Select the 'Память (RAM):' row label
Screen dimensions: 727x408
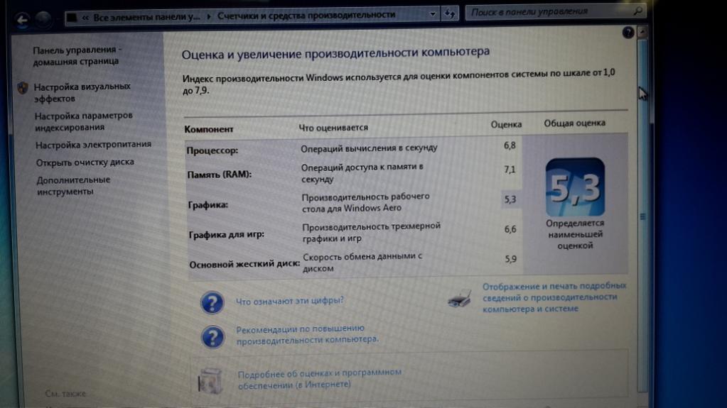click(220, 175)
